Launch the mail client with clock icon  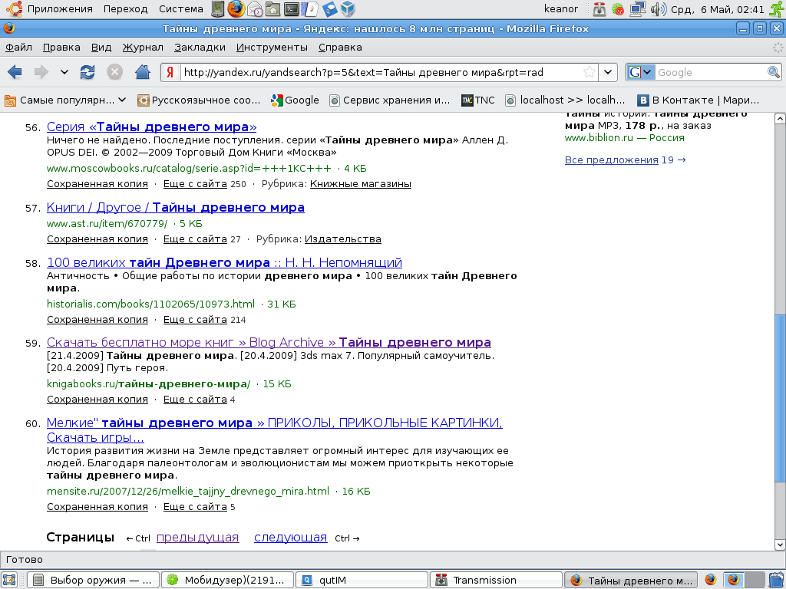click(255, 9)
